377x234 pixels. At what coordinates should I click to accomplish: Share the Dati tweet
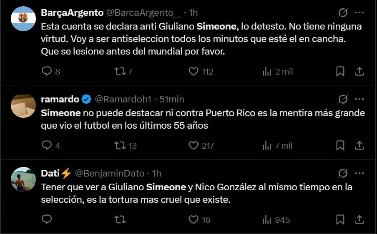pyautogui.click(x=359, y=220)
